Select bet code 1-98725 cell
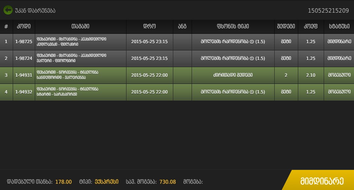Viewport: 354px width, 190px height. tap(24, 42)
